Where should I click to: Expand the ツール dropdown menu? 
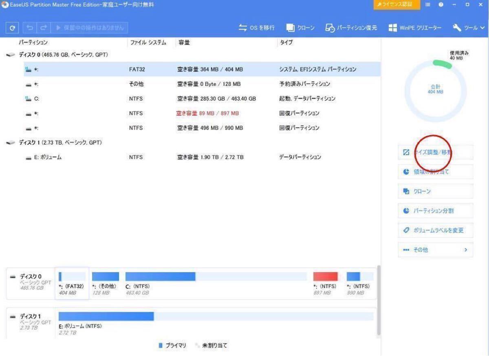[468, 28]
